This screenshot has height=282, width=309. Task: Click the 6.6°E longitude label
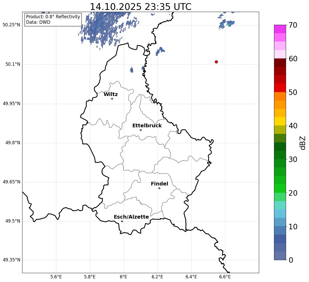point(225,277)
